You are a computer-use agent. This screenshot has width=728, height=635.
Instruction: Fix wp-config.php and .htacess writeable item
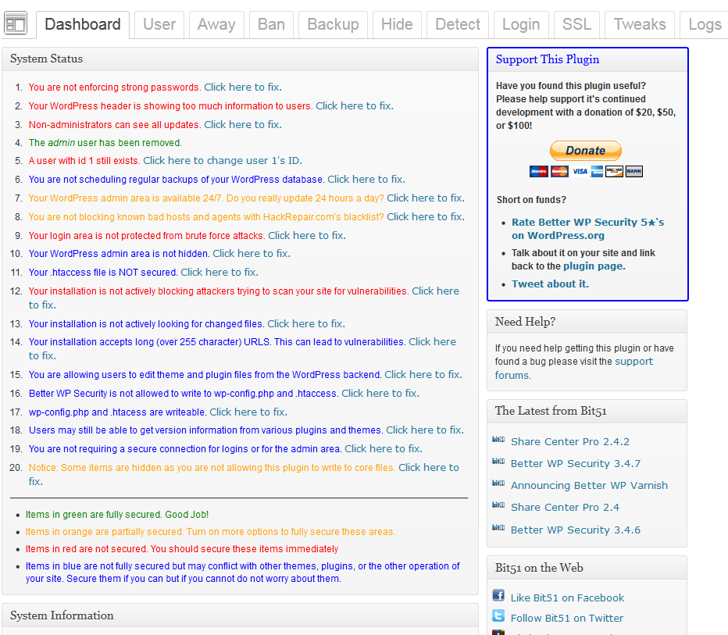[248, 412]
